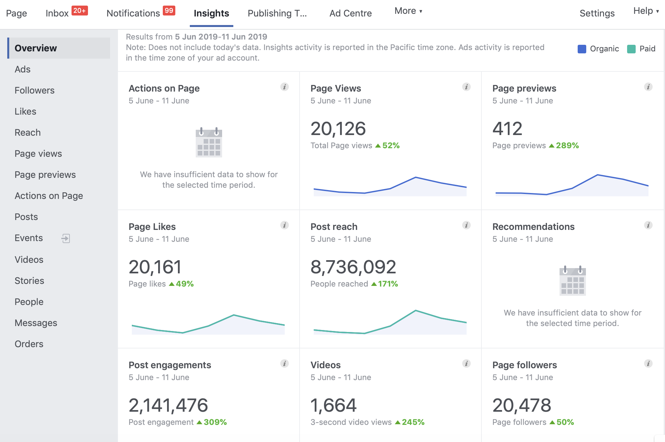Click the 8,736,092 people reached value

click(353, 267)
